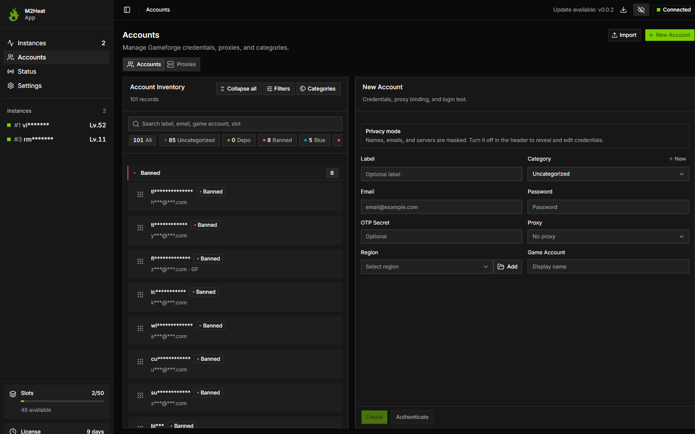Click drag handle of z***@***.com account
Screen dimensions: 695x434
point(140,261)
